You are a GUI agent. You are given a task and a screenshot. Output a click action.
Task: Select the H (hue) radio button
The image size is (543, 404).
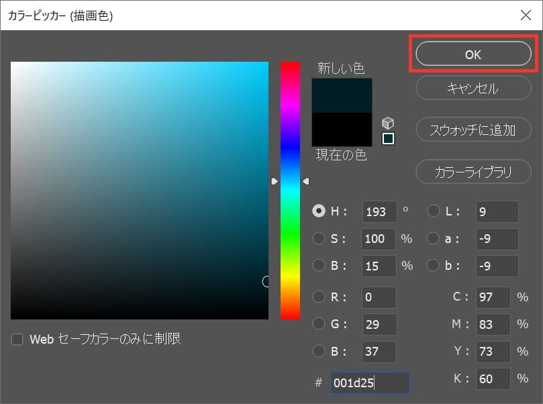coord(319,211)
